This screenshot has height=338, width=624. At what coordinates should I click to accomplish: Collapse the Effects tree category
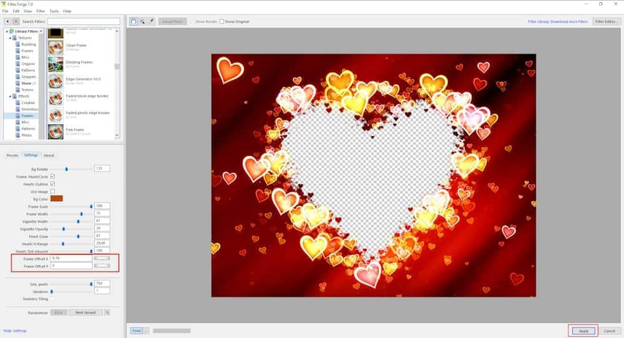[x=9, y=96]
